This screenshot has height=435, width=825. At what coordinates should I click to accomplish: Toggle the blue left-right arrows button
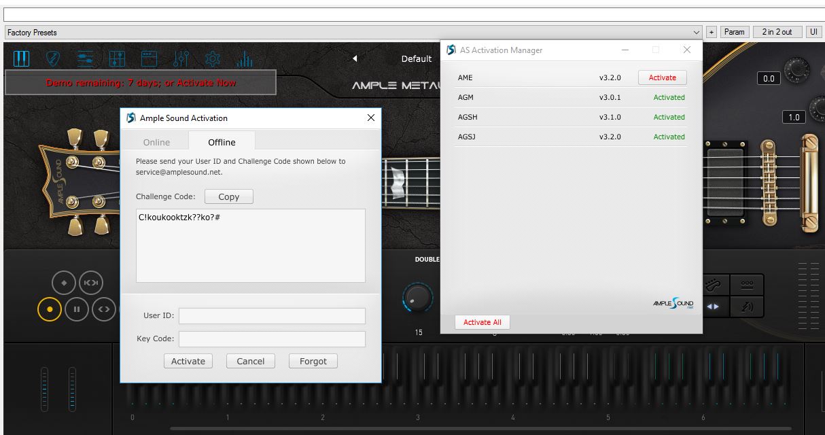712,307
